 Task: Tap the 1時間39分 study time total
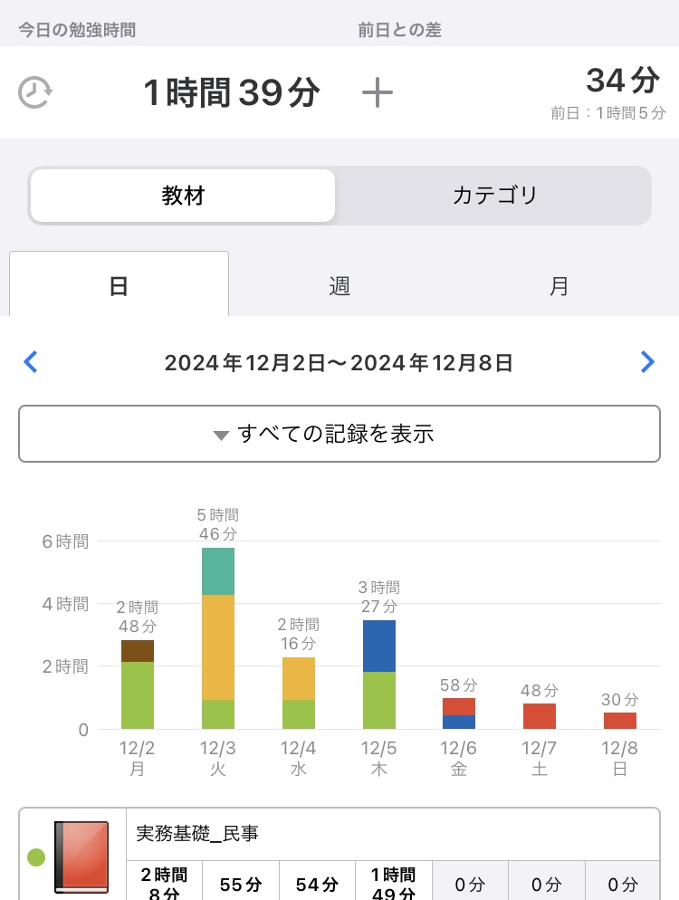232,92
